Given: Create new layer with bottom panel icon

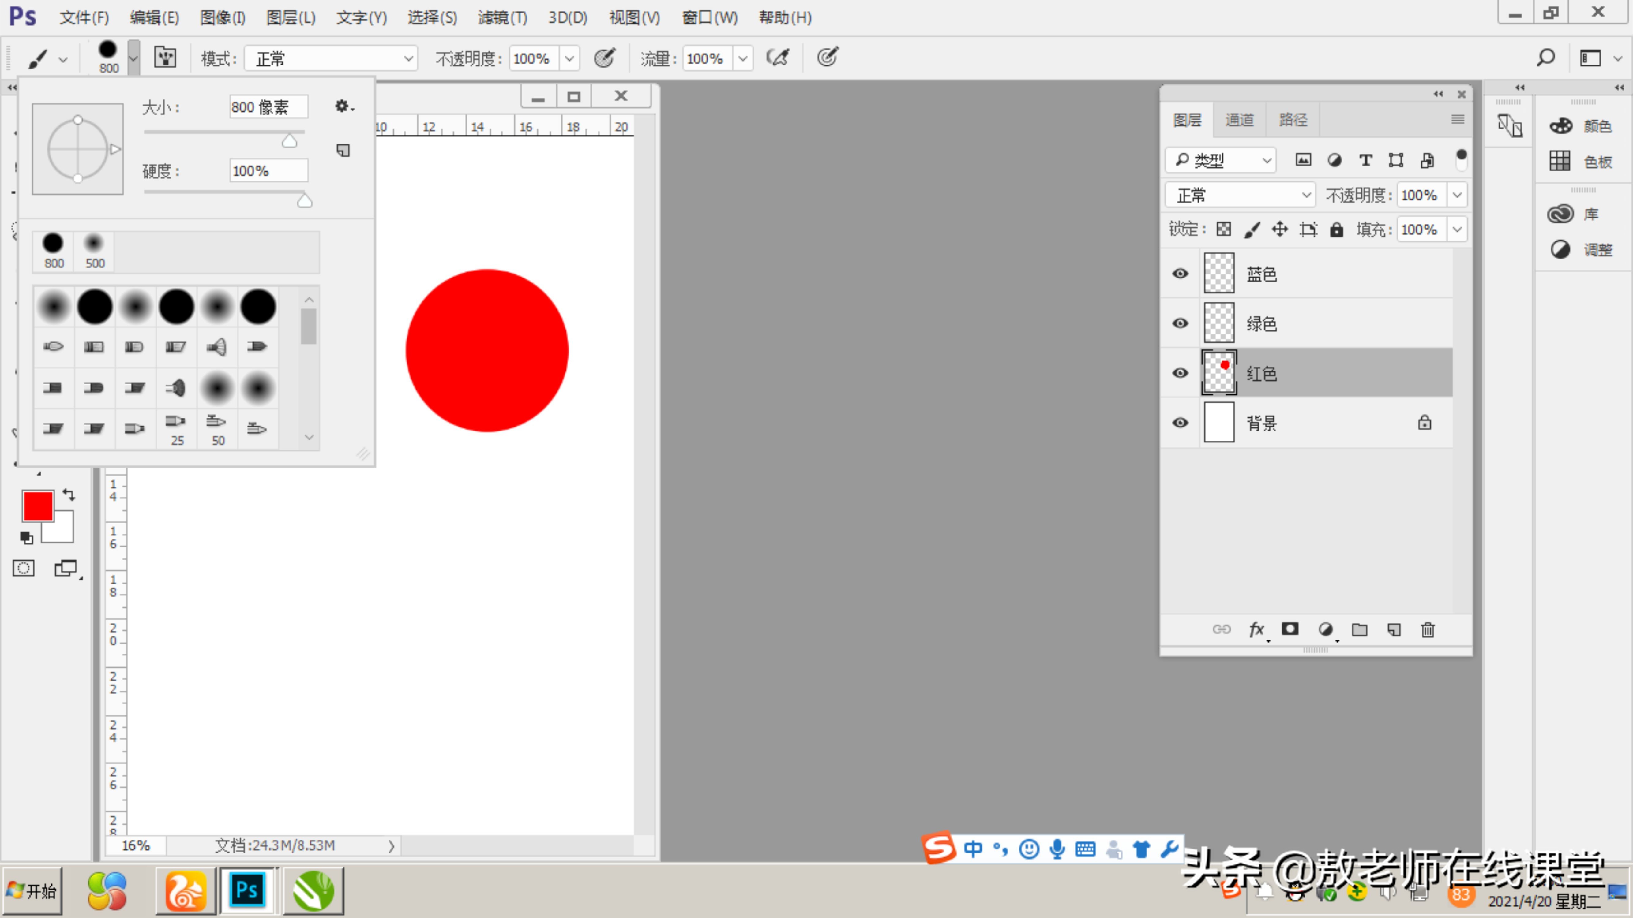Looking at the screenshot, I should click(1393, 630).
